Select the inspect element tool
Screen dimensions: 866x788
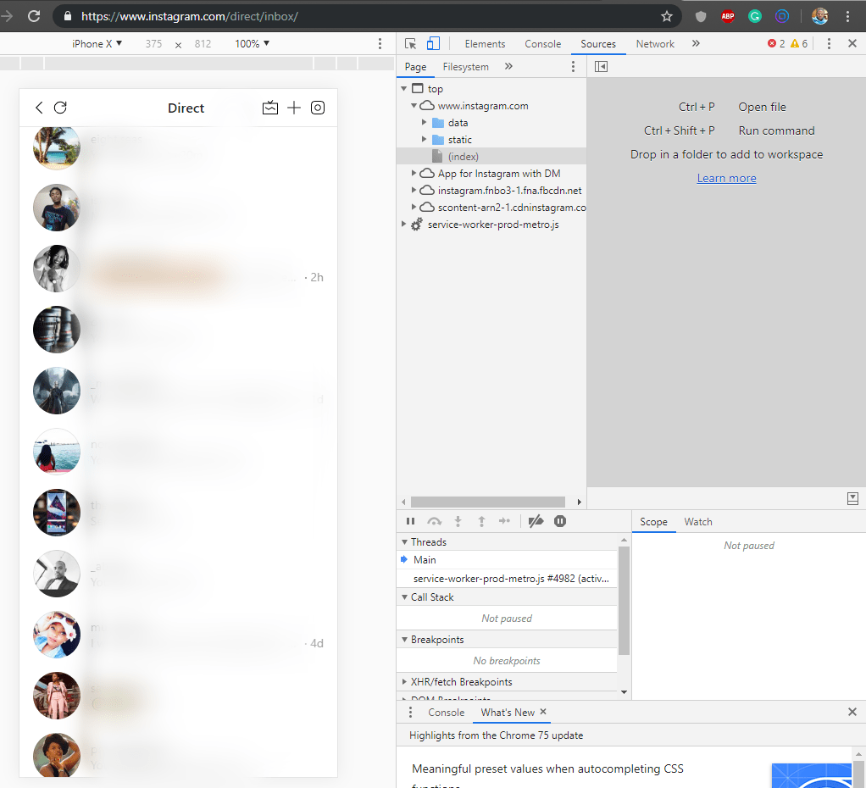[411, 43]
